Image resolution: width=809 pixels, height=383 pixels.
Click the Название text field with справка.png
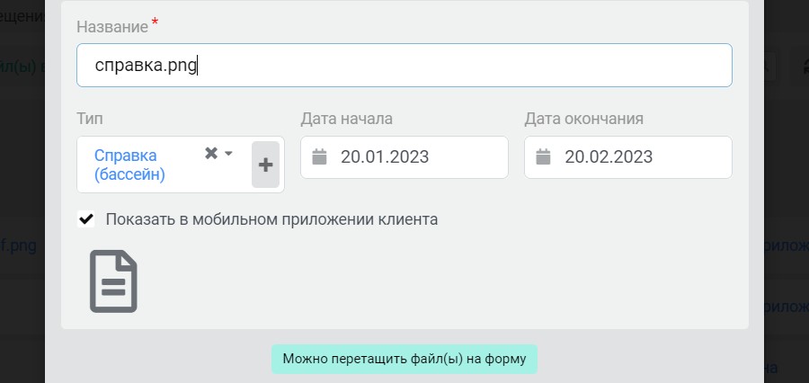point(404,65)
